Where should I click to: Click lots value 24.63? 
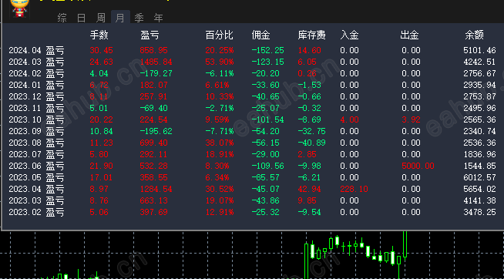pyautogui.click(x=101, y=62)
